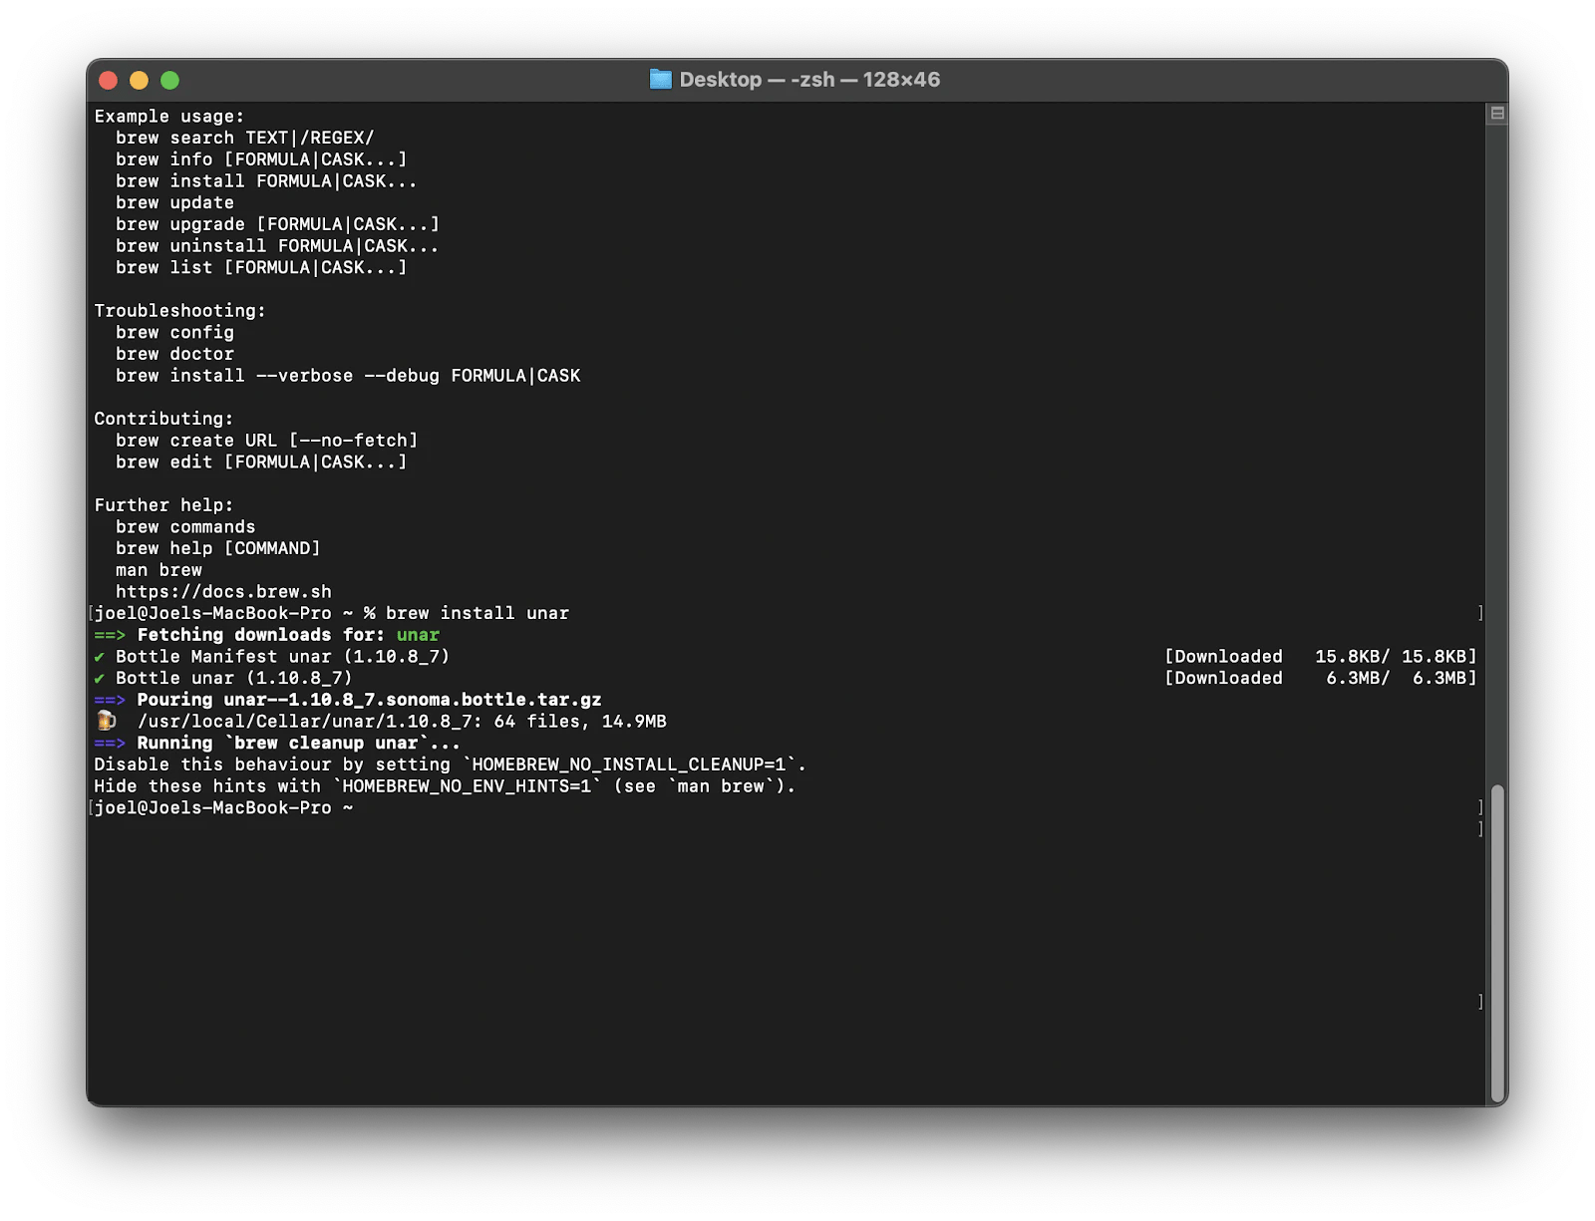Click the beer mug emoji in output
This screenshot has height=1221, width=1595.
(107, 721)
